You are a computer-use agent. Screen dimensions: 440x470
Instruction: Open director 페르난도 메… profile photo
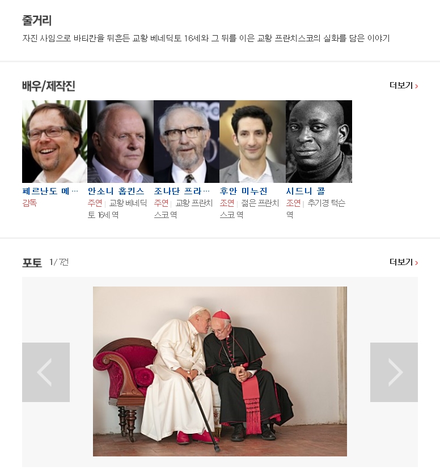point(54,142)
